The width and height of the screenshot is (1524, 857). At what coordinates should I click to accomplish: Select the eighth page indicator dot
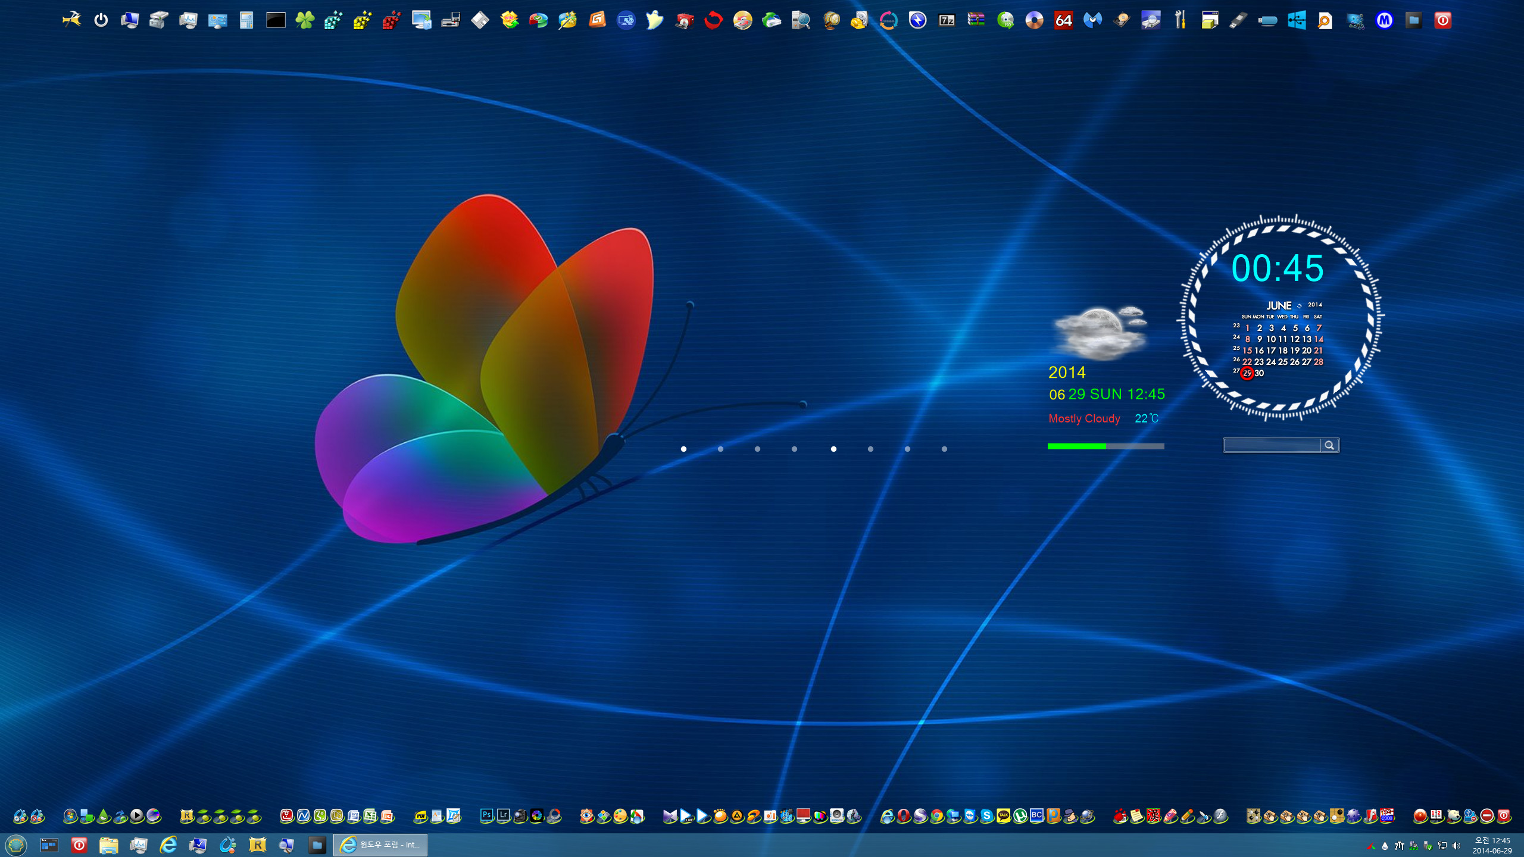(944, 449)
